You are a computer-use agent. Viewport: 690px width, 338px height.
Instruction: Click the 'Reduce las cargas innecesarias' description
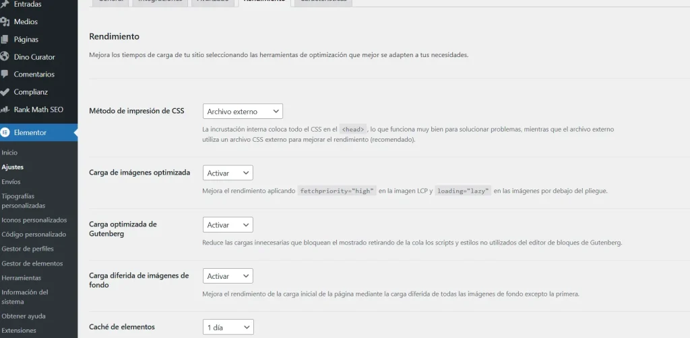point(412,243)
